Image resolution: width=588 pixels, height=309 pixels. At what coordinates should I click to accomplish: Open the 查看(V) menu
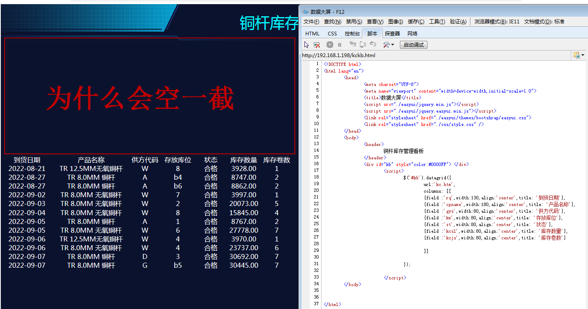(x=375, y=22)
